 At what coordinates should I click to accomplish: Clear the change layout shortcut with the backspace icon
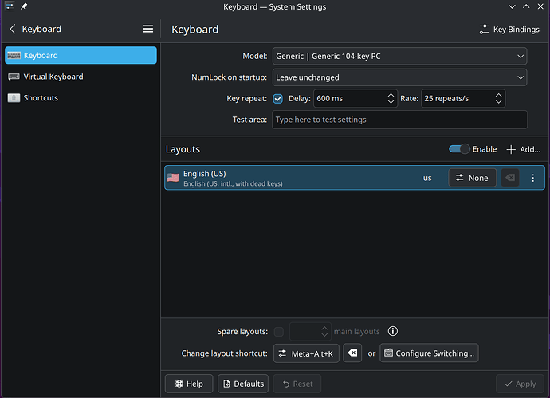[352, 353]
